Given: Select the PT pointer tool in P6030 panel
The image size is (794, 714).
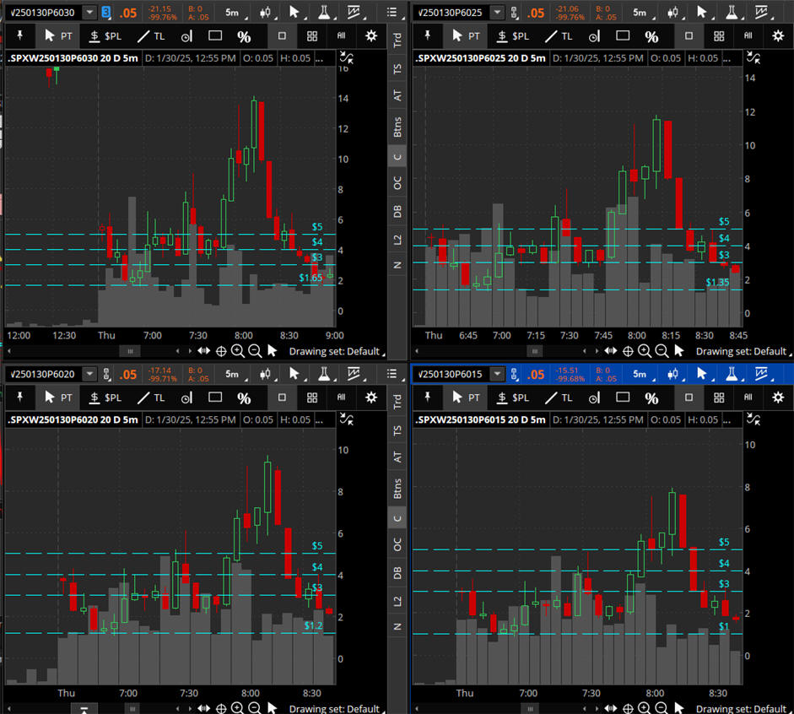Looking at the screenshot, I should coord(58,36).
